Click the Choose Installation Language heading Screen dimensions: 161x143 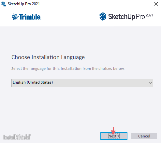click(x=48, y=57)
